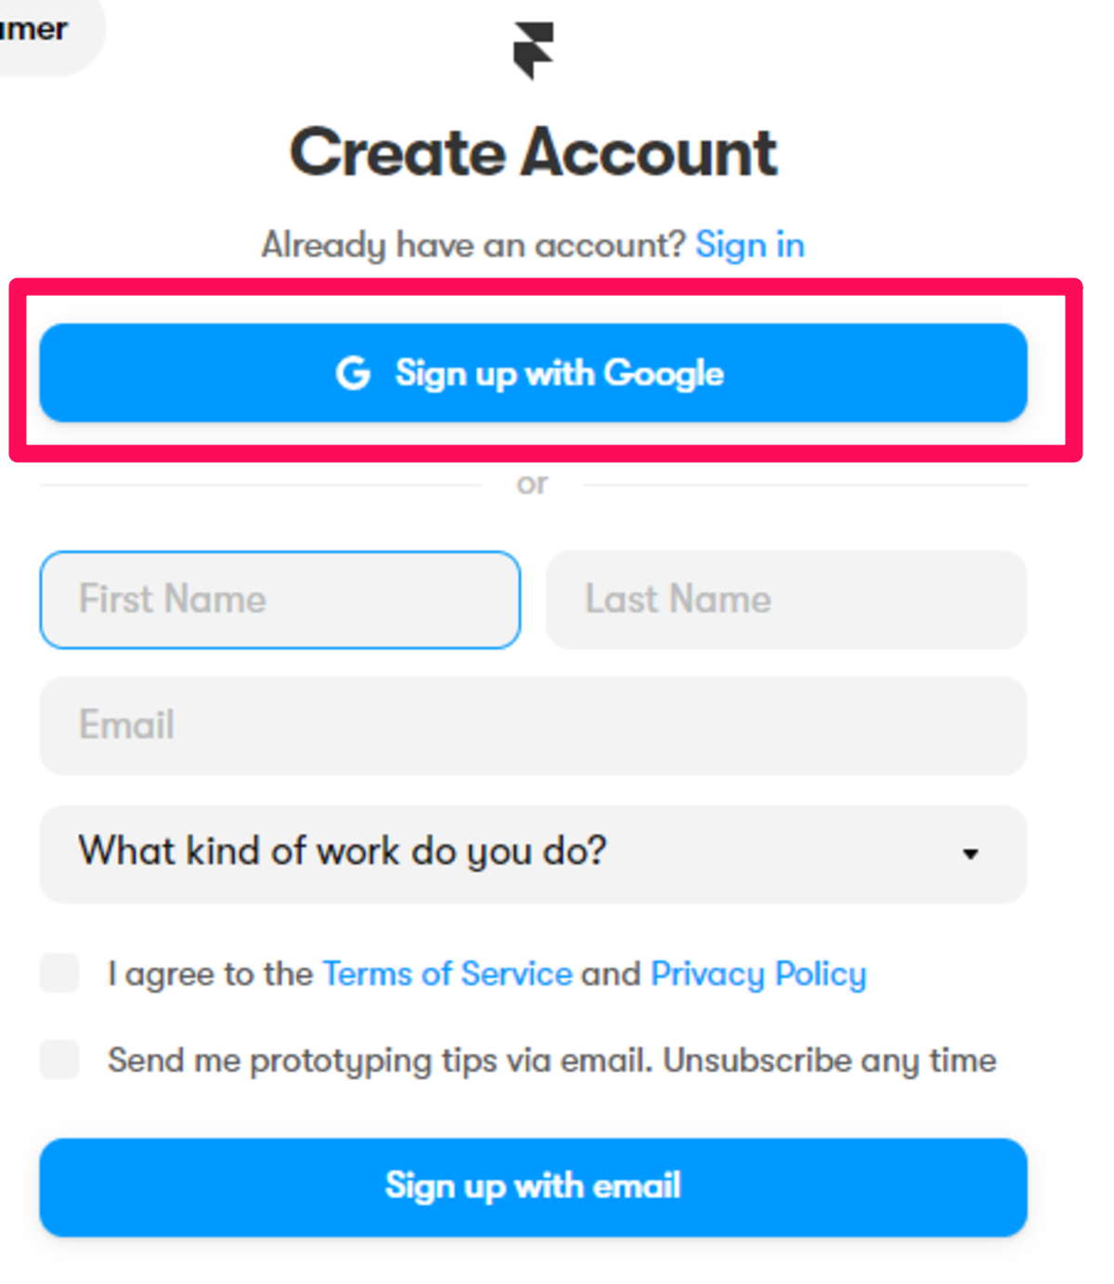This screenshot has width=1114, height=1284.
Task: Open the dropdown caret on the work selector
Action: click(x=971, y=853)
